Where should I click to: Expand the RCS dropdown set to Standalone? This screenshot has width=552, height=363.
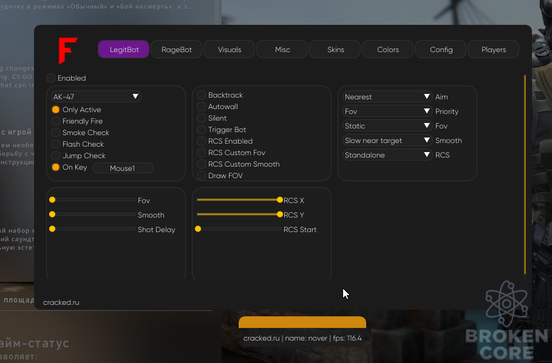point(387,155)
